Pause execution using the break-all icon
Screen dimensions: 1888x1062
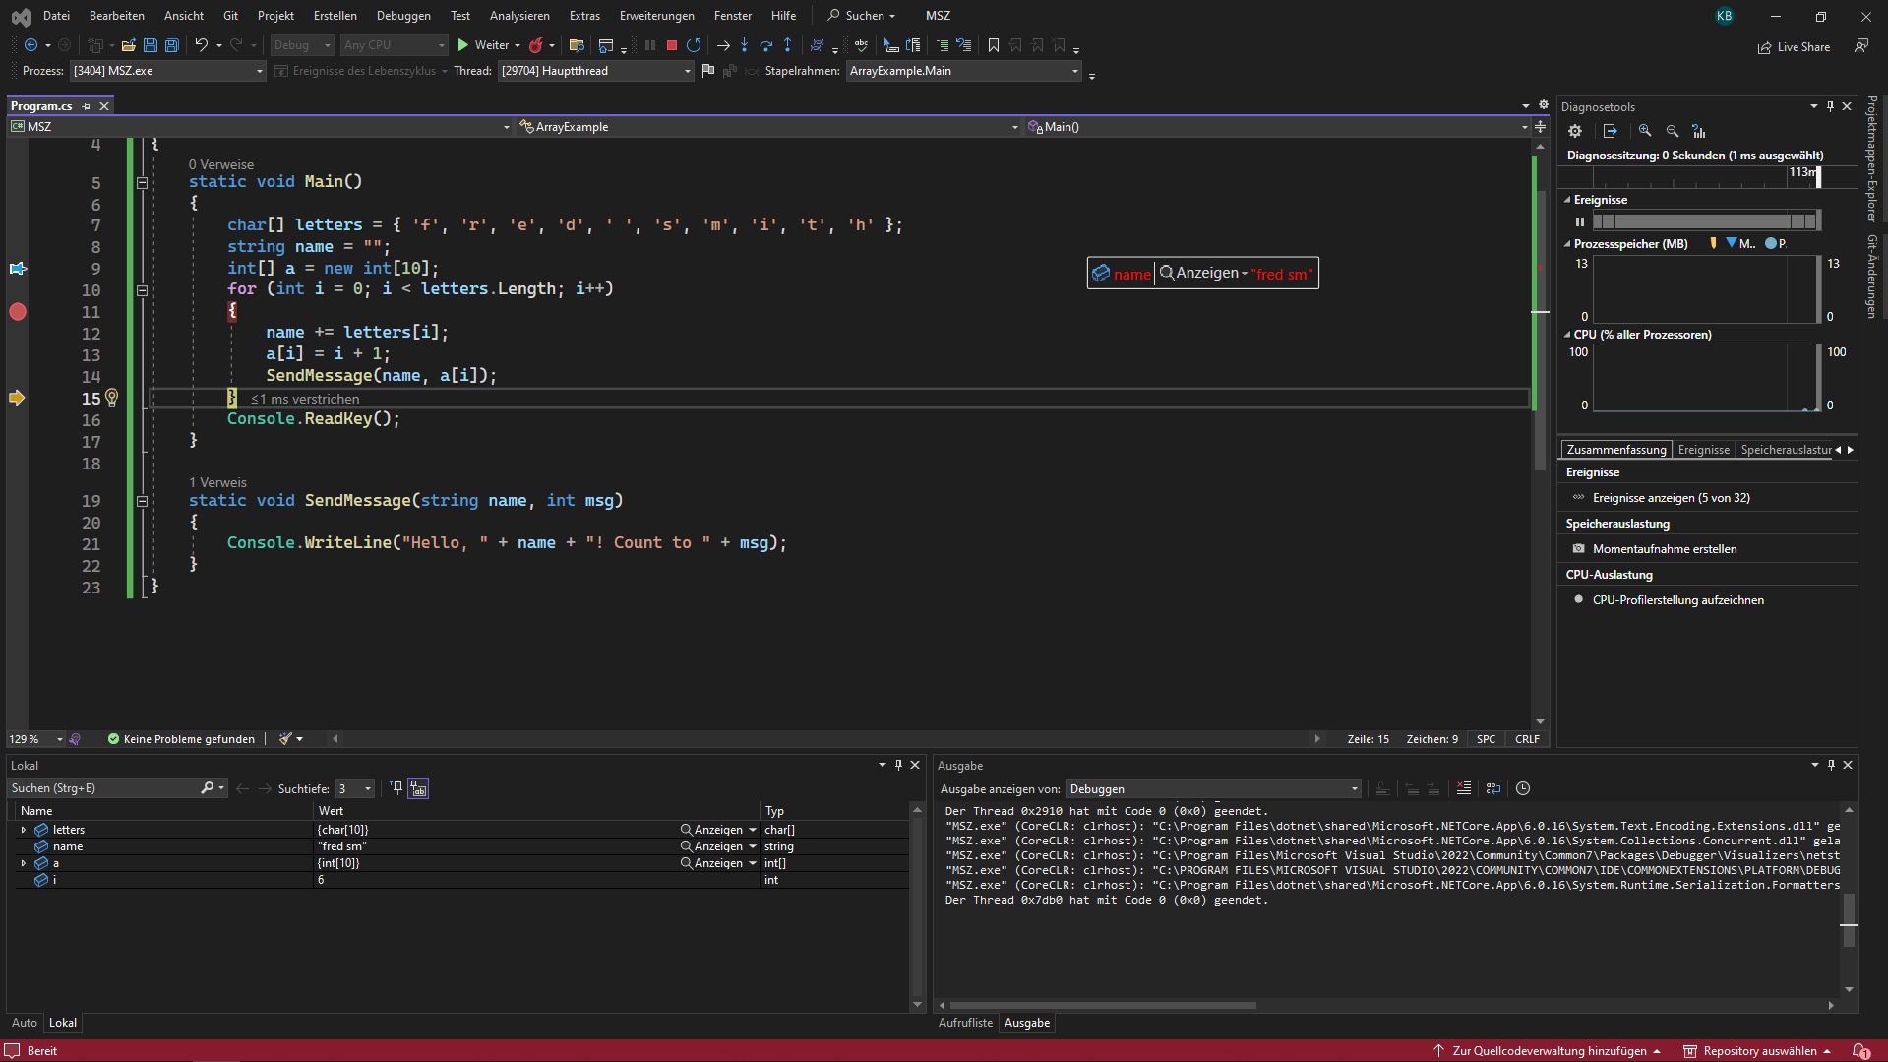[649, 45]
